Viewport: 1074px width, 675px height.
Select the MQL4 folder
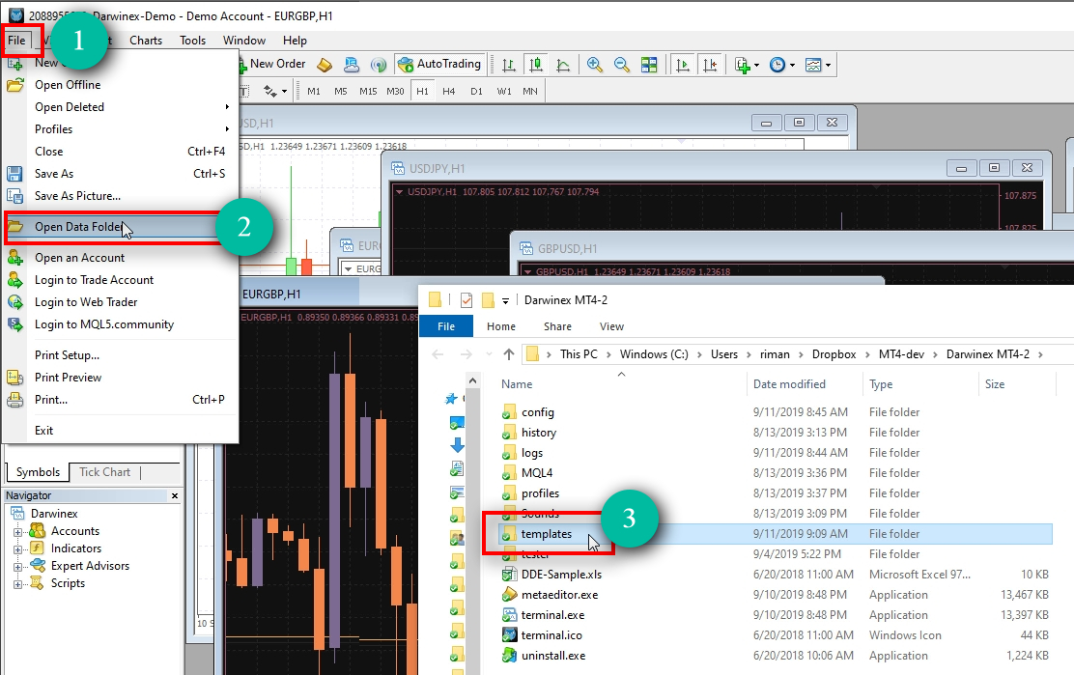[x=536, y=473]
